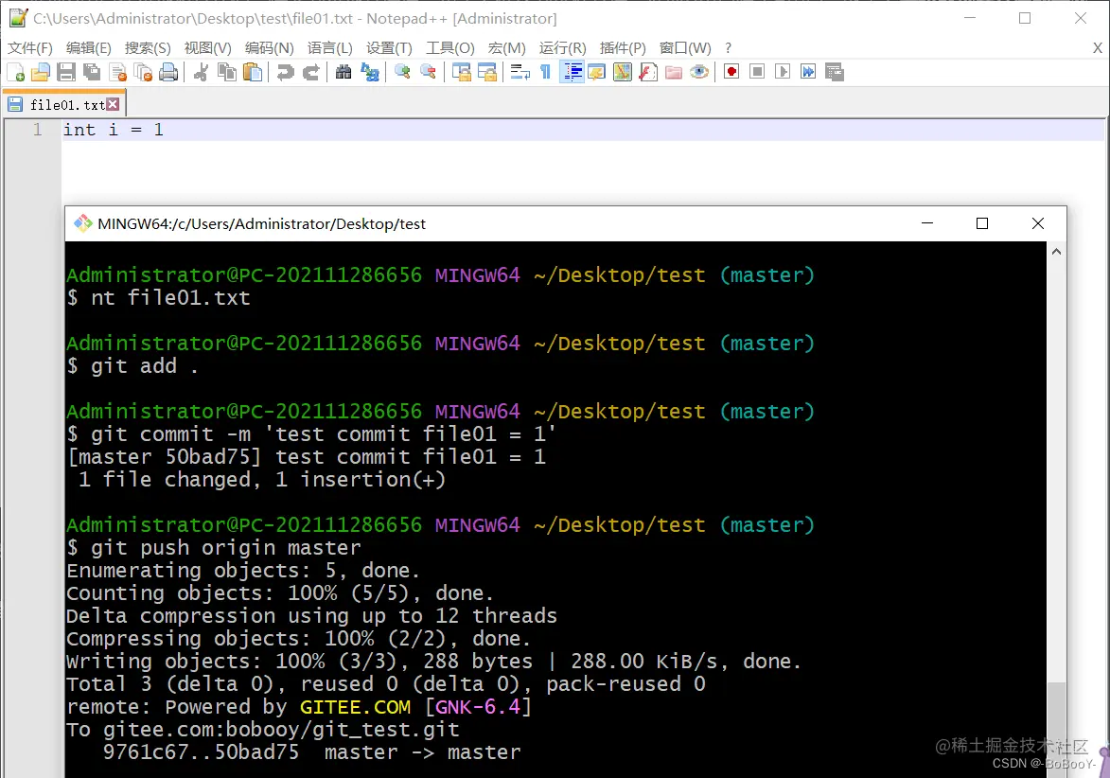Screen dimensions: 1110x778
Task: Run macro multiple times icon
Action: click(x=808, y=72)
